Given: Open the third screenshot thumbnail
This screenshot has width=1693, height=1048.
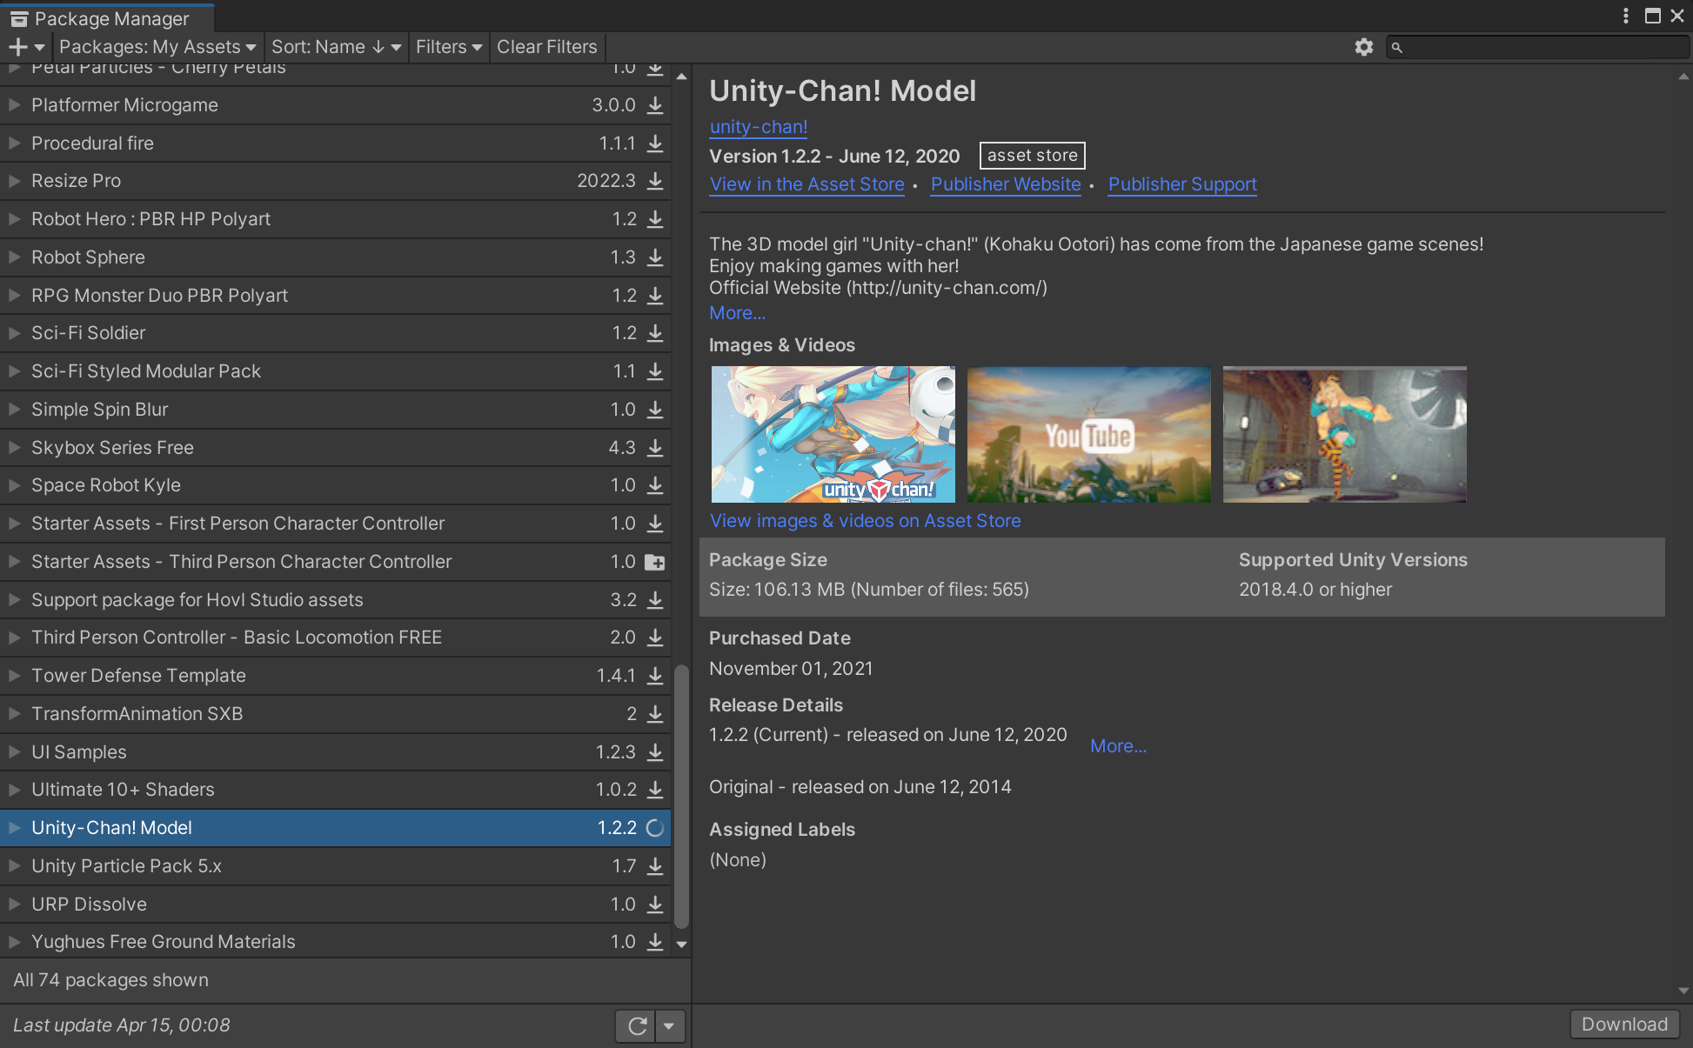Looking at the screenshot, I should [1345, 435].
